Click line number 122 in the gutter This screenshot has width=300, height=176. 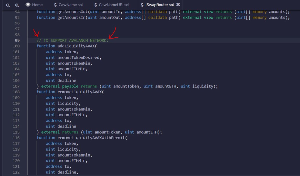(x=16, y=172)
